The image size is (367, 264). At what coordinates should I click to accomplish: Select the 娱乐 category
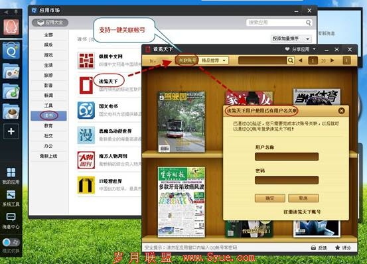pyautogui.click(x=48, y=45)
